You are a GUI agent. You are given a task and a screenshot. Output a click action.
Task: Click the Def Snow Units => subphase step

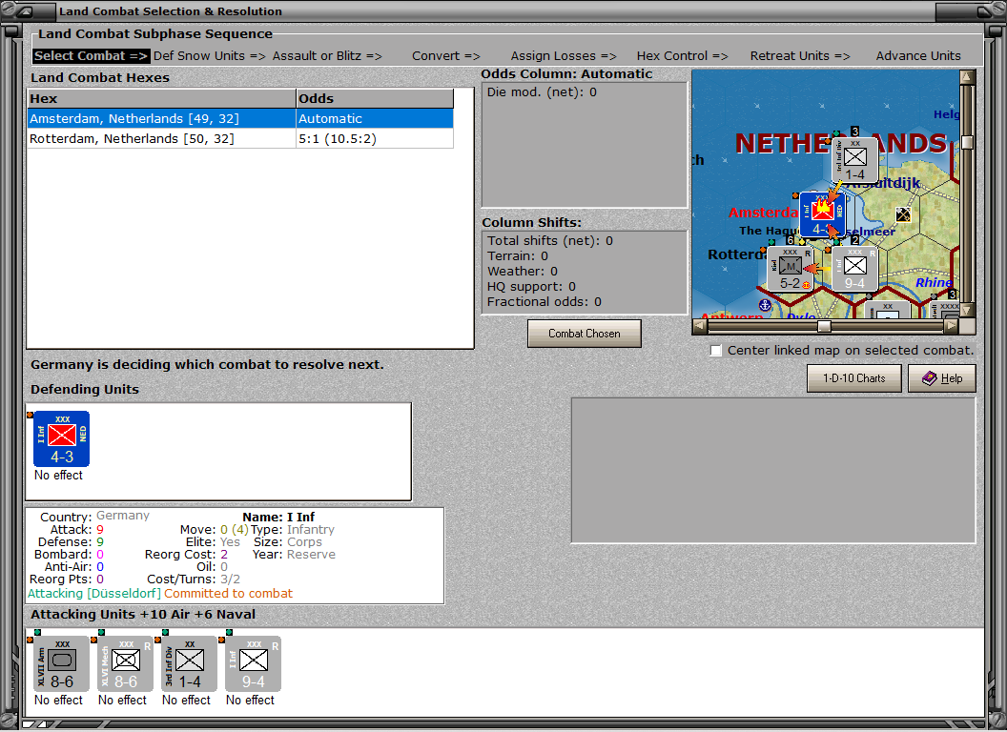210,56
